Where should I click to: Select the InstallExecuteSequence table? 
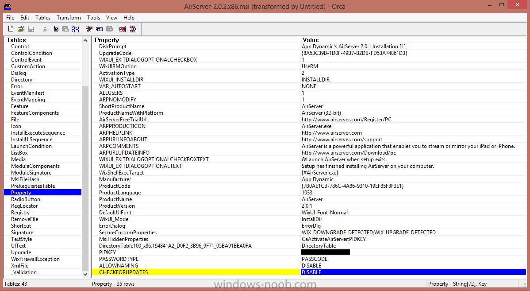pyautogui.click(x=38, y=132)
